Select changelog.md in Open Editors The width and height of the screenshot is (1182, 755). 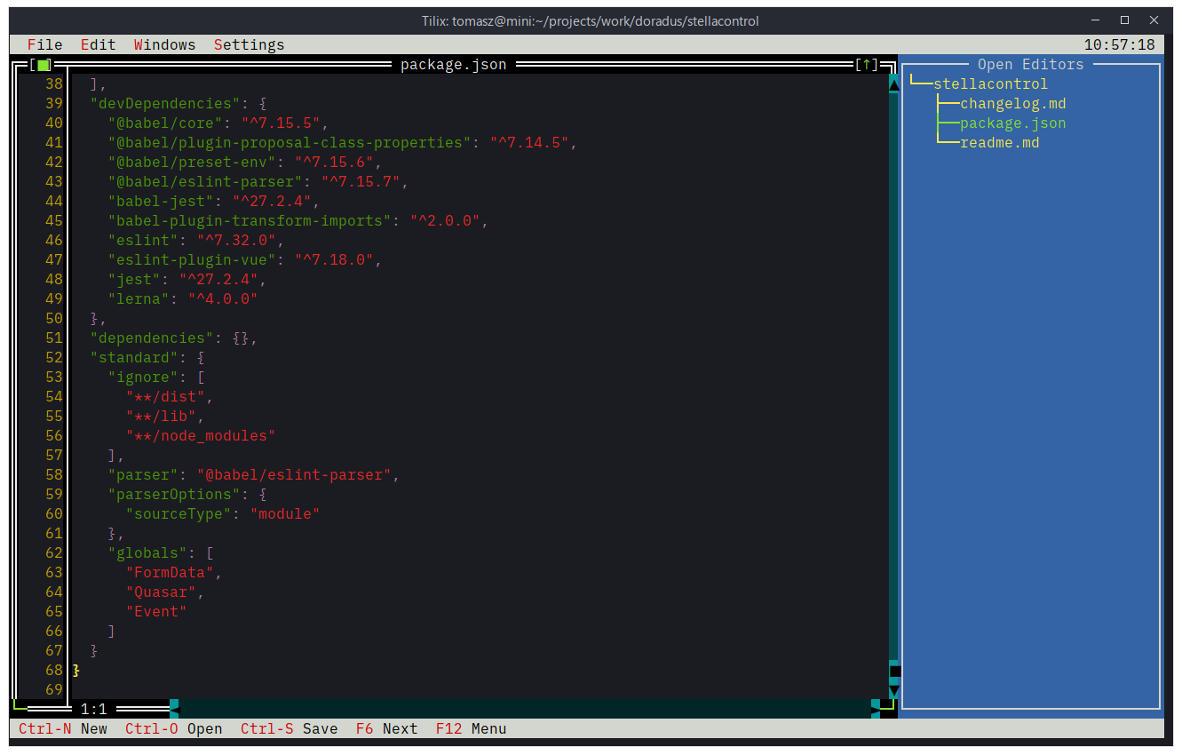[1012, 104]
